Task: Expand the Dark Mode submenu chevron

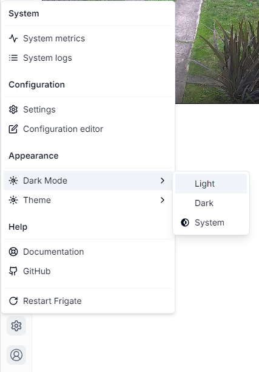Action: click(x=163, y=181)
